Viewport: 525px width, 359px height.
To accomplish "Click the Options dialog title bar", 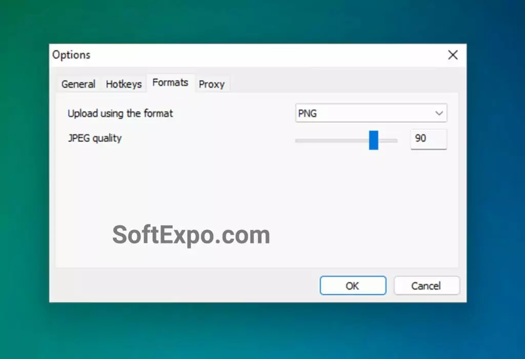I will [x=231, y=55].
